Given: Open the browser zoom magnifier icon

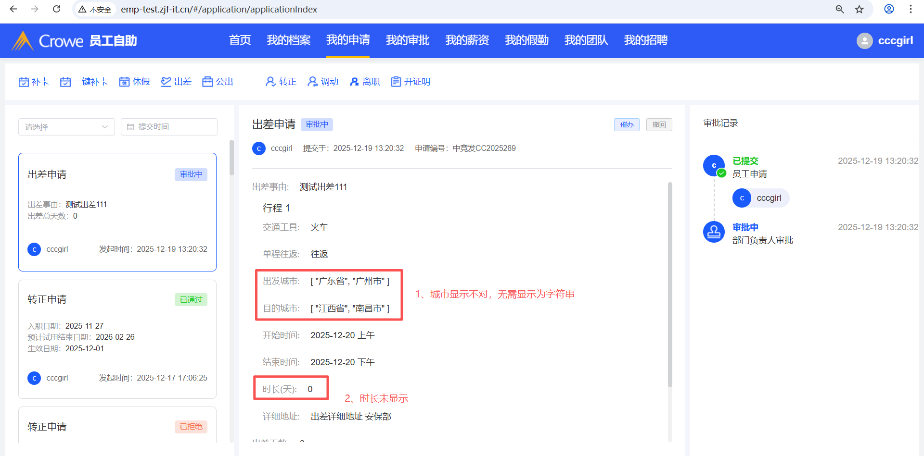Looking at the screenshot, I should (x=840, y=9).
